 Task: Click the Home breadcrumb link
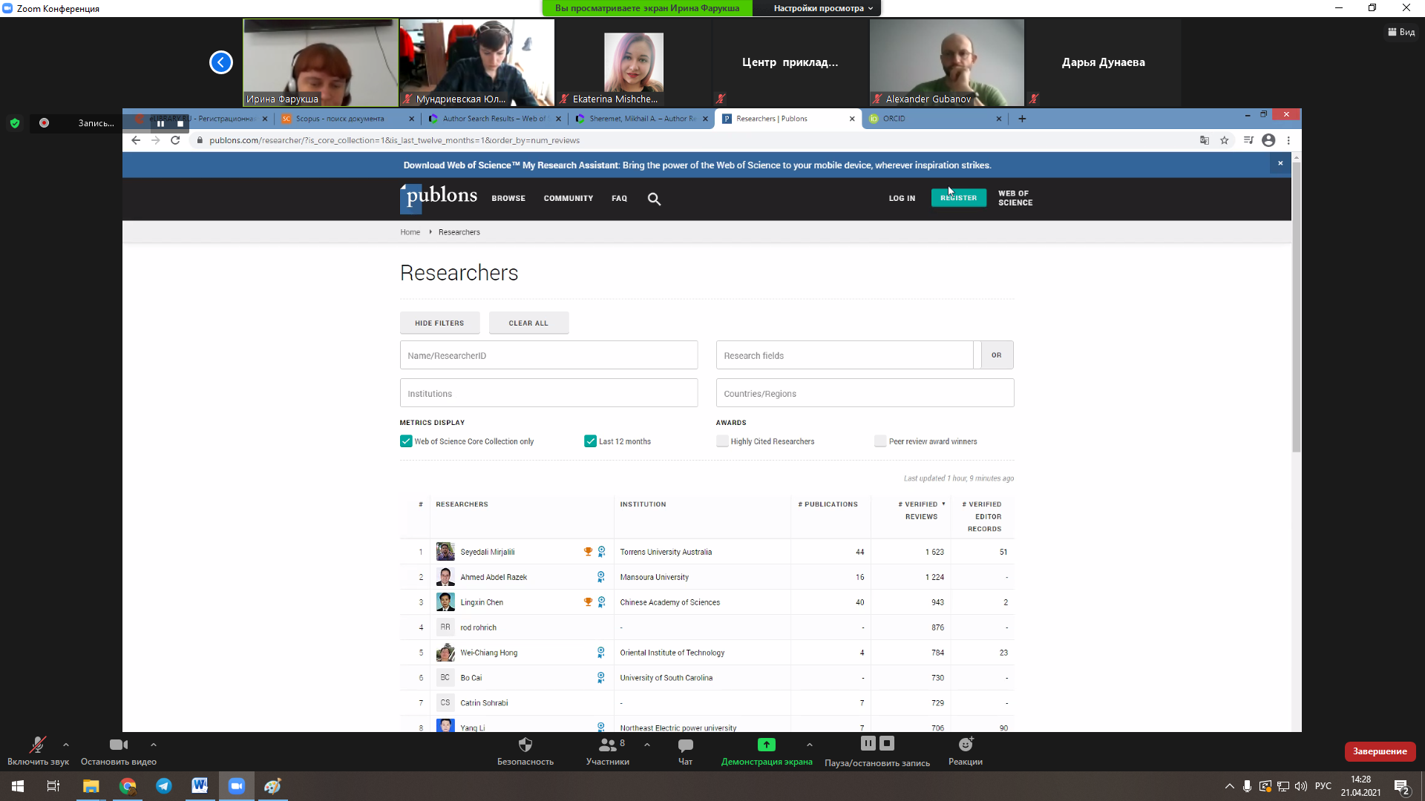click(410, 232)
